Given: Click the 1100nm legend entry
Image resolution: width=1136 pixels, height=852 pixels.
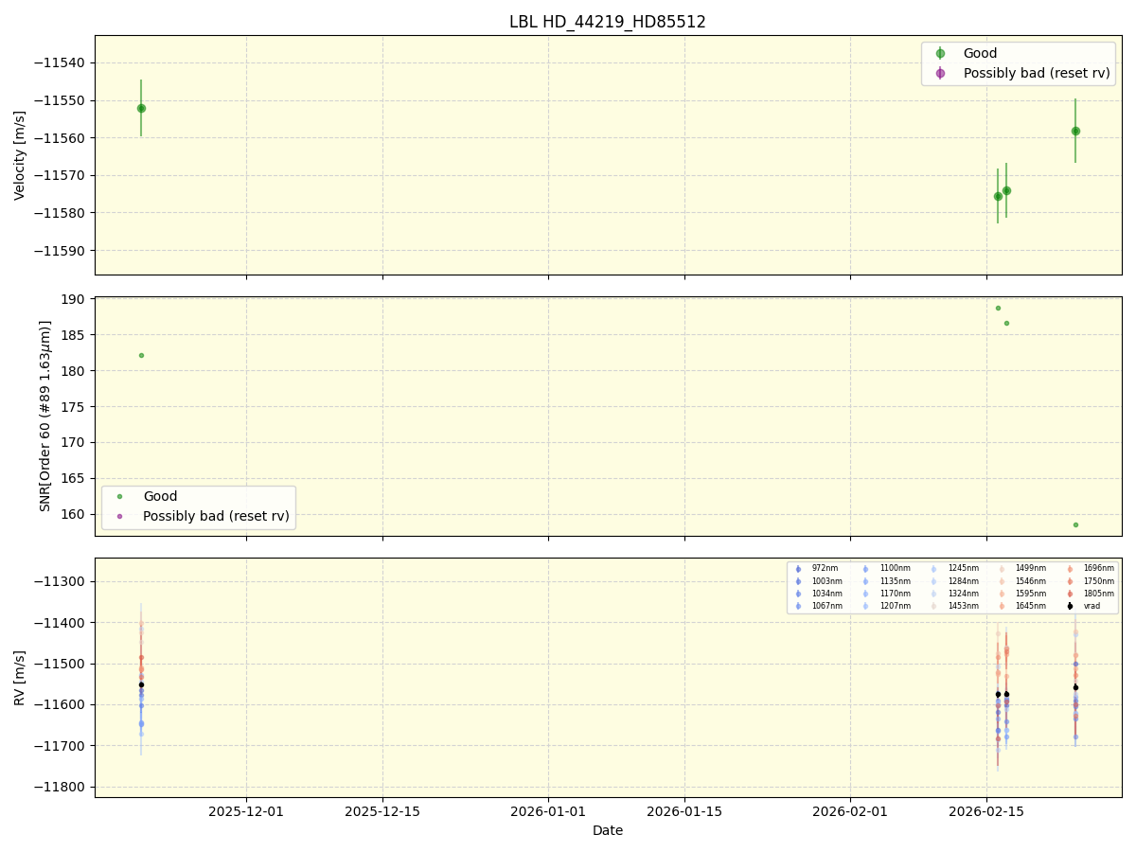Looking at the screenshot, I should (x=896, y=569).
